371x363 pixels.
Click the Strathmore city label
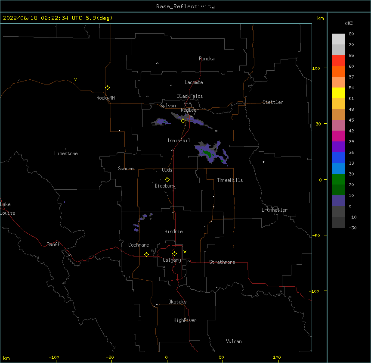pos(222,262)
